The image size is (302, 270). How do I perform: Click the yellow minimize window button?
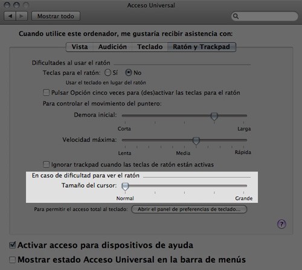tap(16, 5)
